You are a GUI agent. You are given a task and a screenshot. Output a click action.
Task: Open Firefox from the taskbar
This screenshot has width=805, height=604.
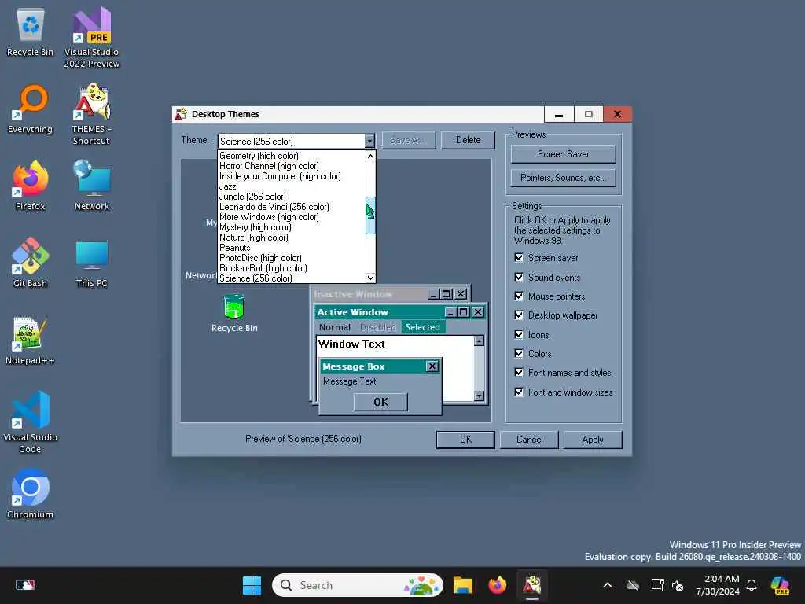pos(497,585)
